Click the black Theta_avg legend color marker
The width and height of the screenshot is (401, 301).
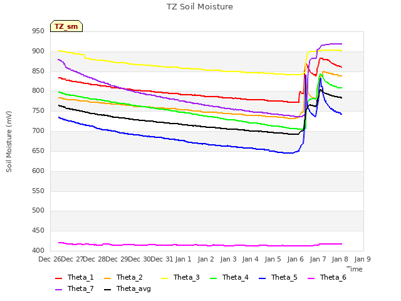pyautogui.click(x=107, y=290)
